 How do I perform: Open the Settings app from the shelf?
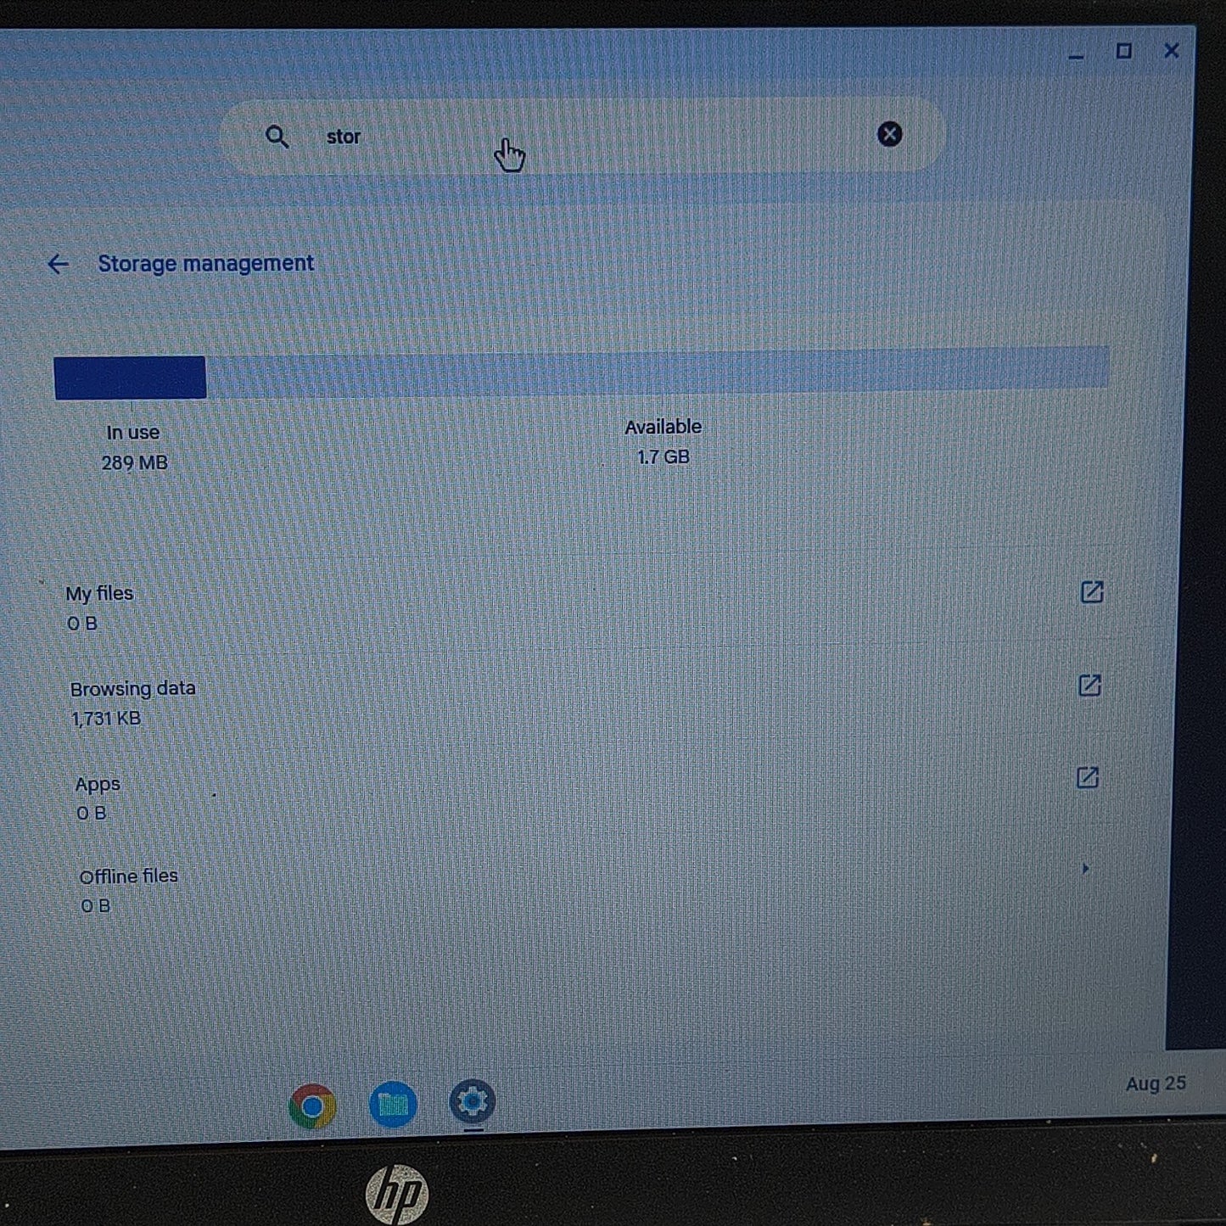473,1102
